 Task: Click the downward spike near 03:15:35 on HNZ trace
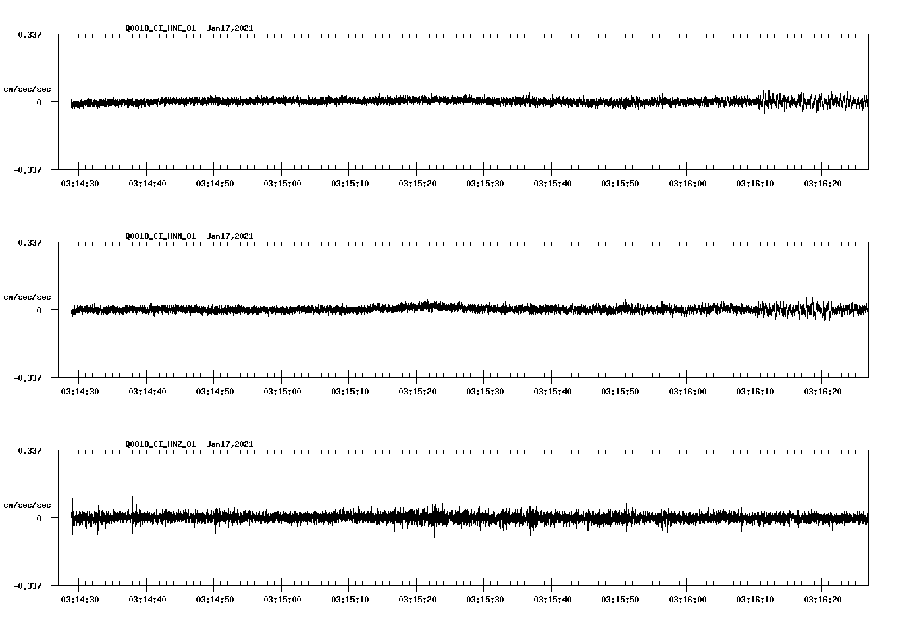[x=531, y=530]
